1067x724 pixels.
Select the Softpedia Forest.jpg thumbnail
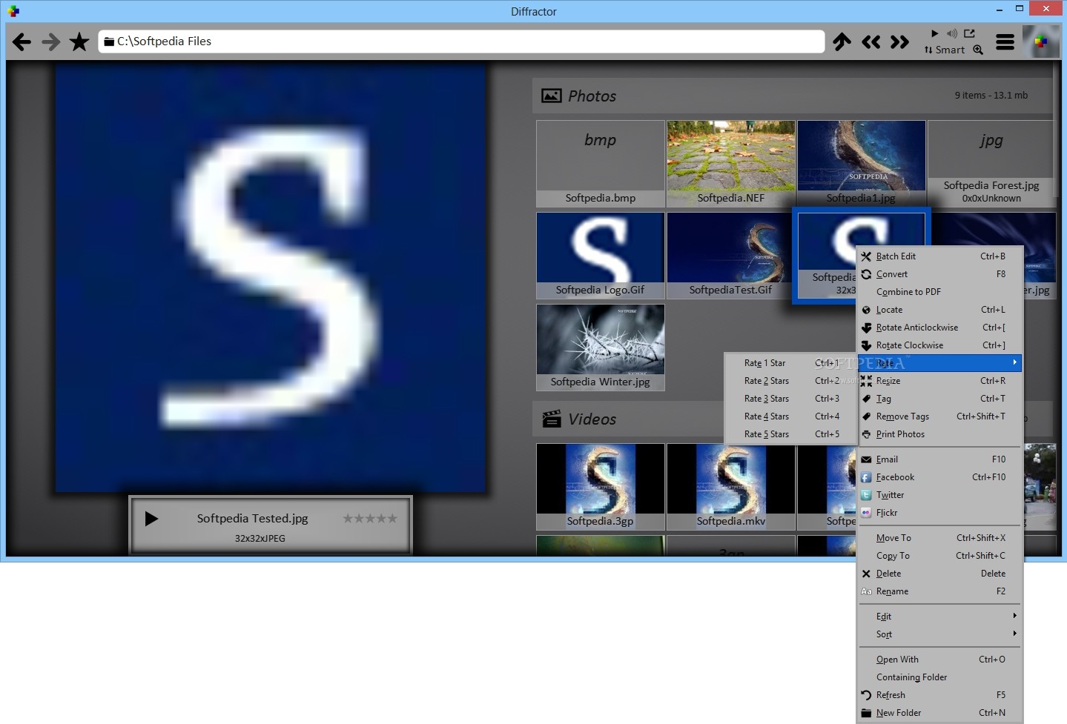tap(991, 164)
